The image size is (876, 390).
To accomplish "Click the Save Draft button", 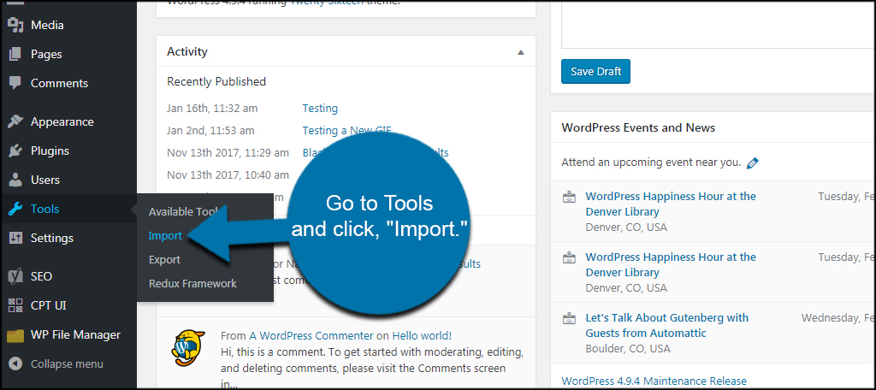I will (x=595, y=72).
